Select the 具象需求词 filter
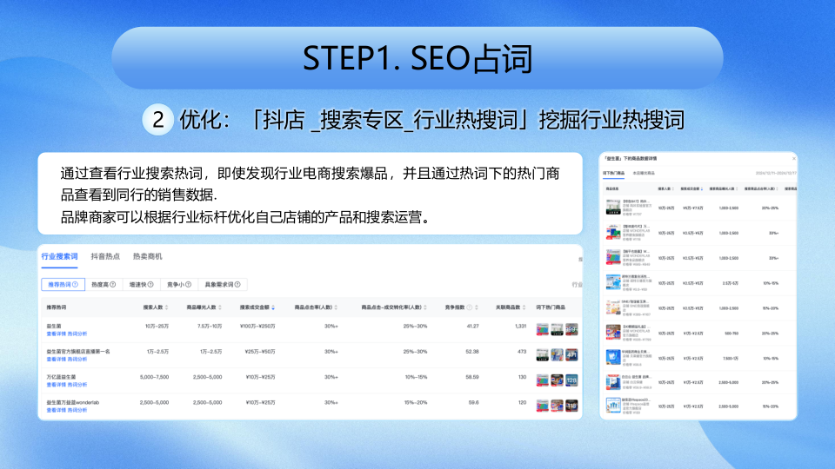835x469 pixels. coord(223,285)
